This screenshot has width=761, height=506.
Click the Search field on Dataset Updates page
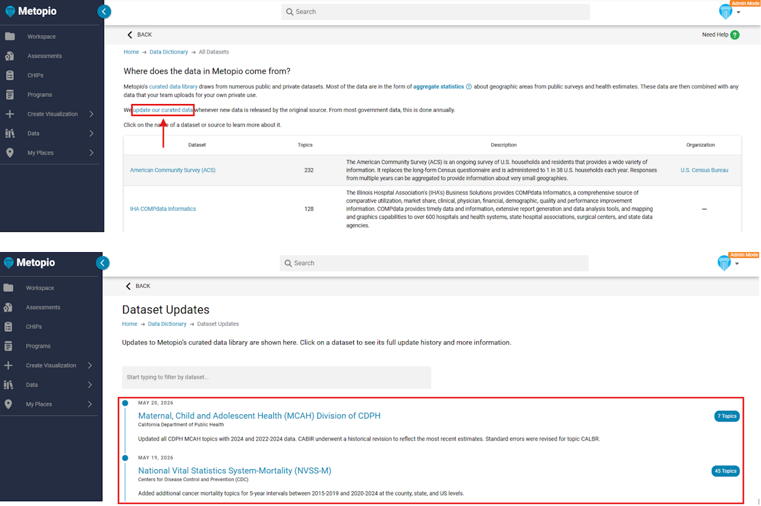(434, 263)
